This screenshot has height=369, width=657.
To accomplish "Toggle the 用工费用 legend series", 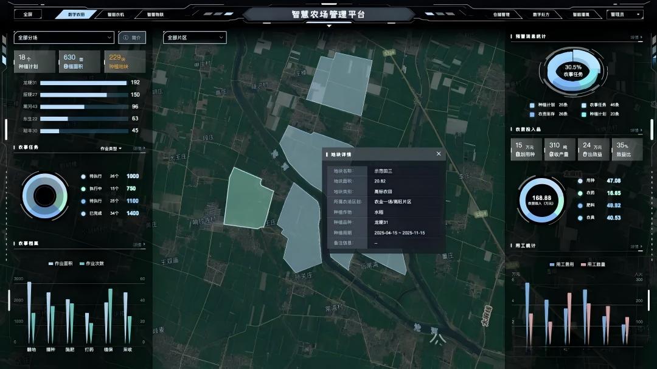I will (561, 264).
